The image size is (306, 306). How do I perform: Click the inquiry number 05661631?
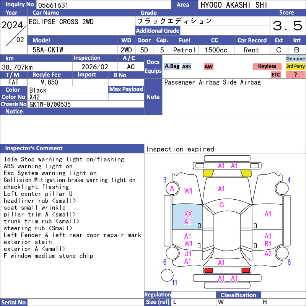tap(53, 5)
